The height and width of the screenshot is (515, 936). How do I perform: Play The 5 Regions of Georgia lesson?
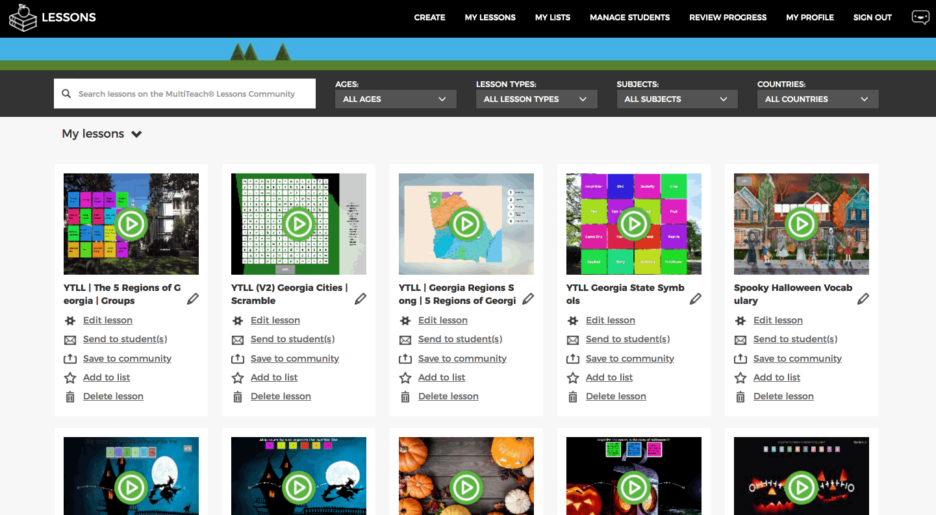pos(131,224)
